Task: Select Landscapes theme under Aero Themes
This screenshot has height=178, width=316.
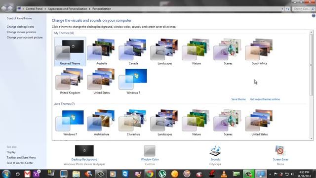Action: tap(165, 123)
